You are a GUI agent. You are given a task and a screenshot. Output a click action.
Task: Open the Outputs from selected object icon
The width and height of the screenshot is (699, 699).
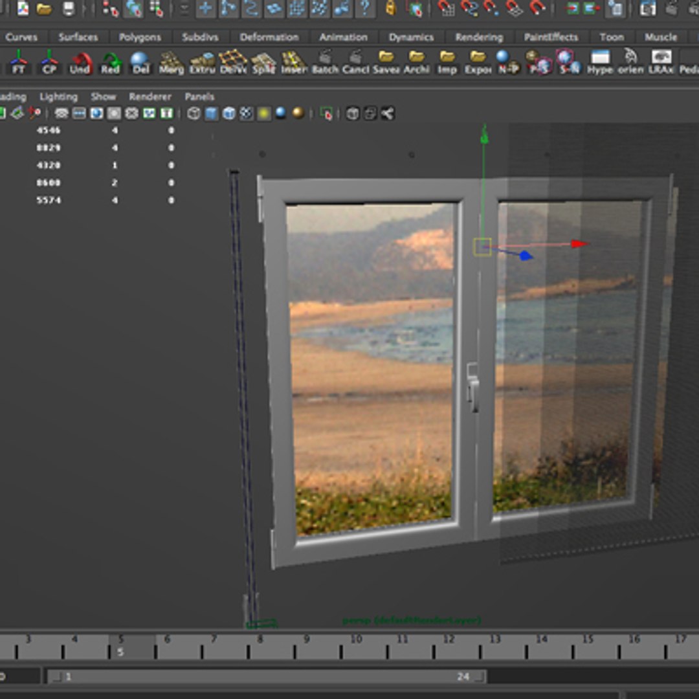coord(592,8)
